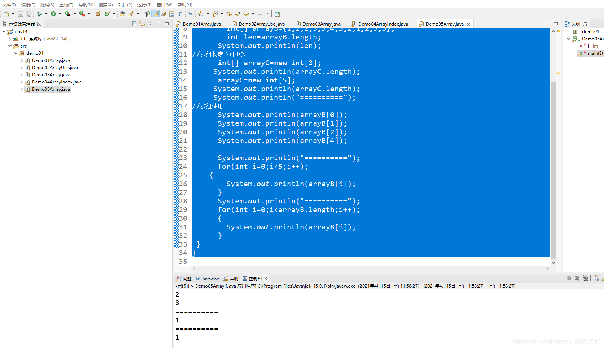Screen dimensions: 604x348
Task: Click the Previous Annotation arrow icon
Action: 215,14
